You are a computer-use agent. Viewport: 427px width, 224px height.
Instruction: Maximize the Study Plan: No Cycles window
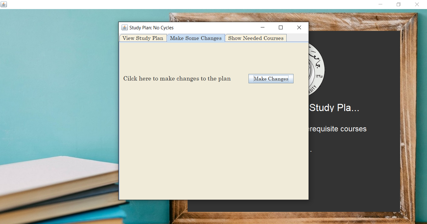[x=281, y=27]
